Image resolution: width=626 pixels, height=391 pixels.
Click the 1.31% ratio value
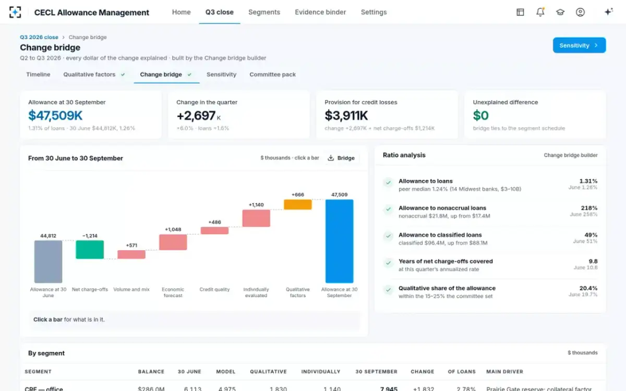[588, 181]
